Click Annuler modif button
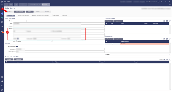Viewport: 172px width, 92px height. (20, 12)
